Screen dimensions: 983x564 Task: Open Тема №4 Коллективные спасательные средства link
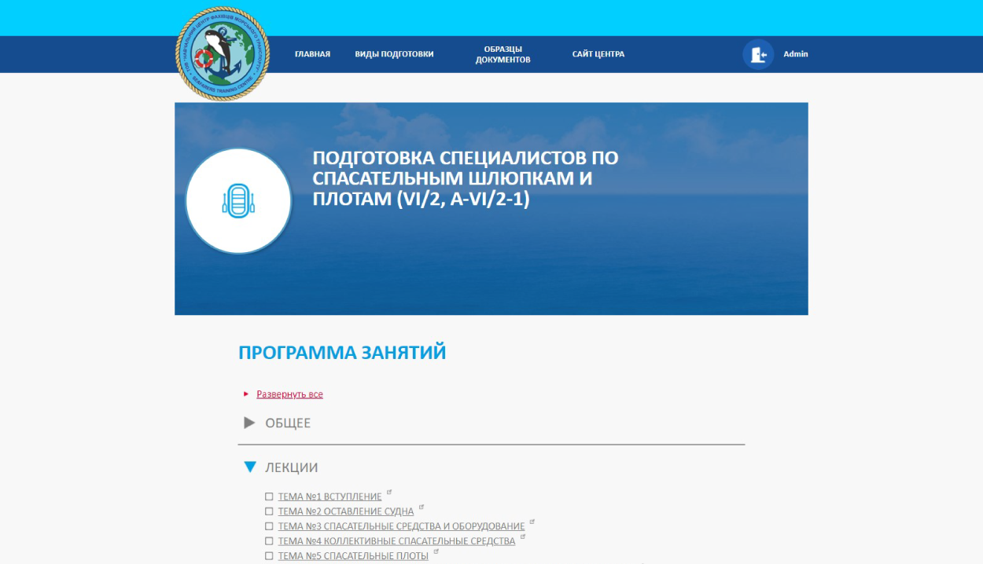396,541
